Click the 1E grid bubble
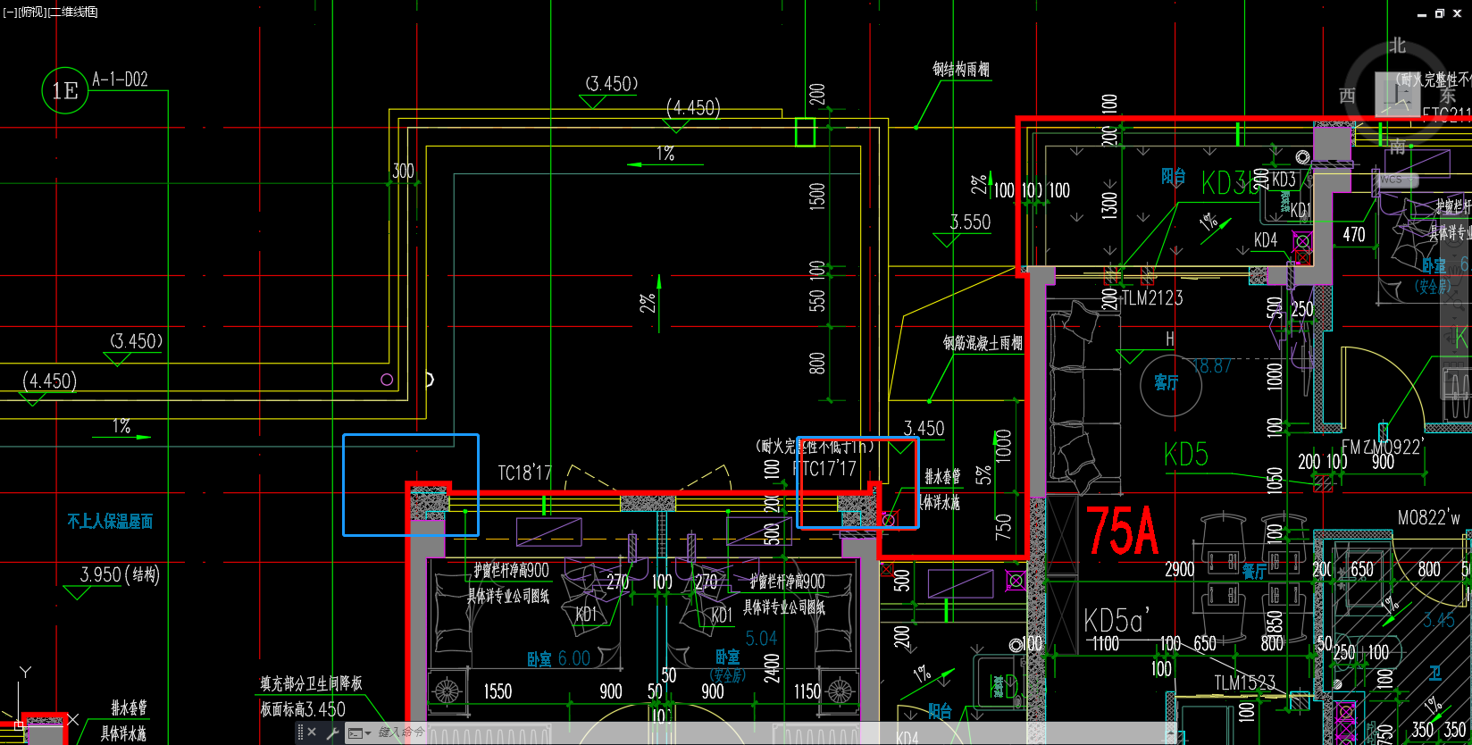Viewport: 1472px width, 745px height. [x=65, y=90]
